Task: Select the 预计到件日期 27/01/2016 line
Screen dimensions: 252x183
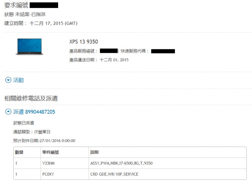Action: (x=44, y=141)
